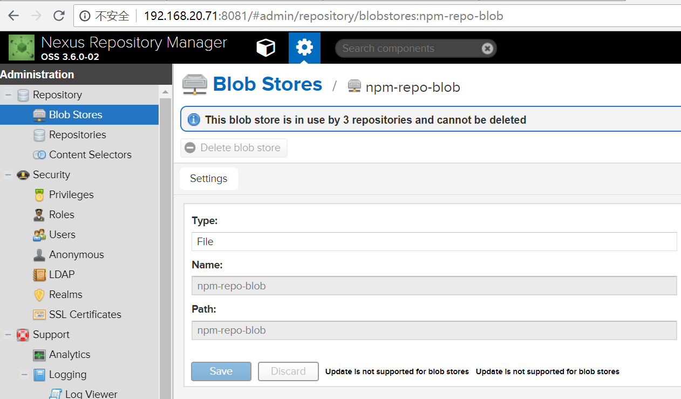This screenshot has width=681, height=399.
Task: Collapse the Repository tree node
Action: [x=8, y=95]
